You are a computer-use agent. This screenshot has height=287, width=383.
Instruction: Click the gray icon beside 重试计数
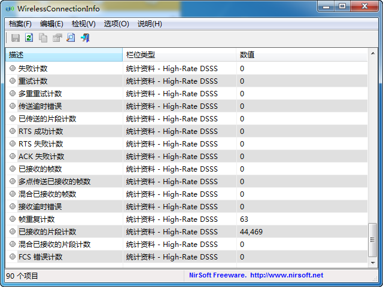[x=13, y=81]
